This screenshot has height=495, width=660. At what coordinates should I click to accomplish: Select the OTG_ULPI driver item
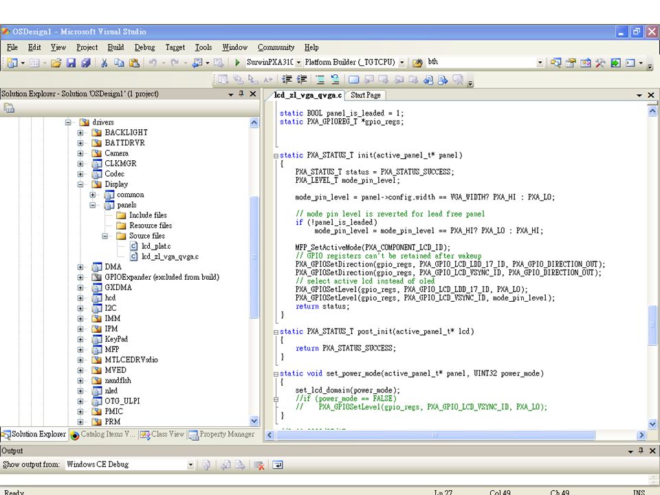point(122,401)
